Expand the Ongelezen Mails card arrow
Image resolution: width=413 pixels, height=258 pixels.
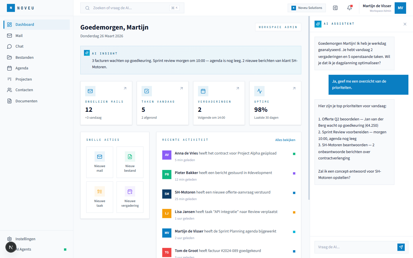click(125, 88)
